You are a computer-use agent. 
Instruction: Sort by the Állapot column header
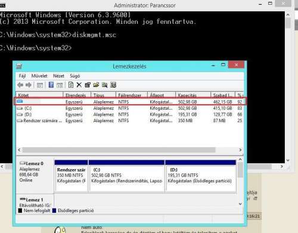[x=162, y=95]
